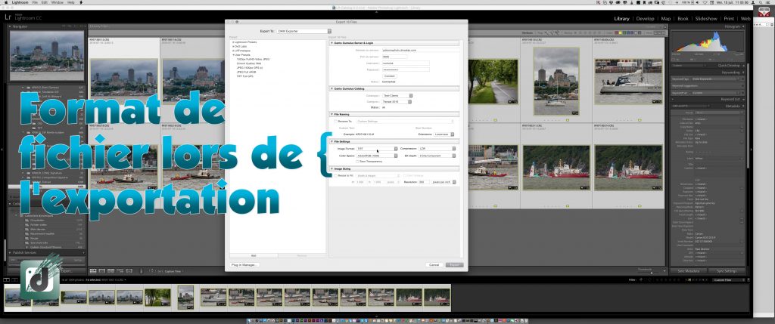This screenshot has height=324, width=775.
Task: Collapse the User Presets group
Action: 233,54
